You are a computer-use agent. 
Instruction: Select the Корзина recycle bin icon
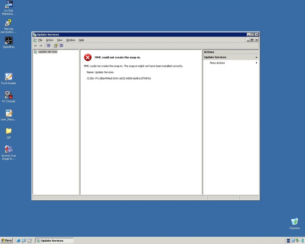(x=294, y=222)
